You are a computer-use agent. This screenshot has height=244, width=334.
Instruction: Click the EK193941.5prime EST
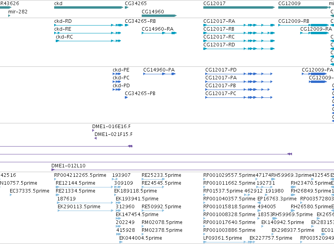[119, 203]
